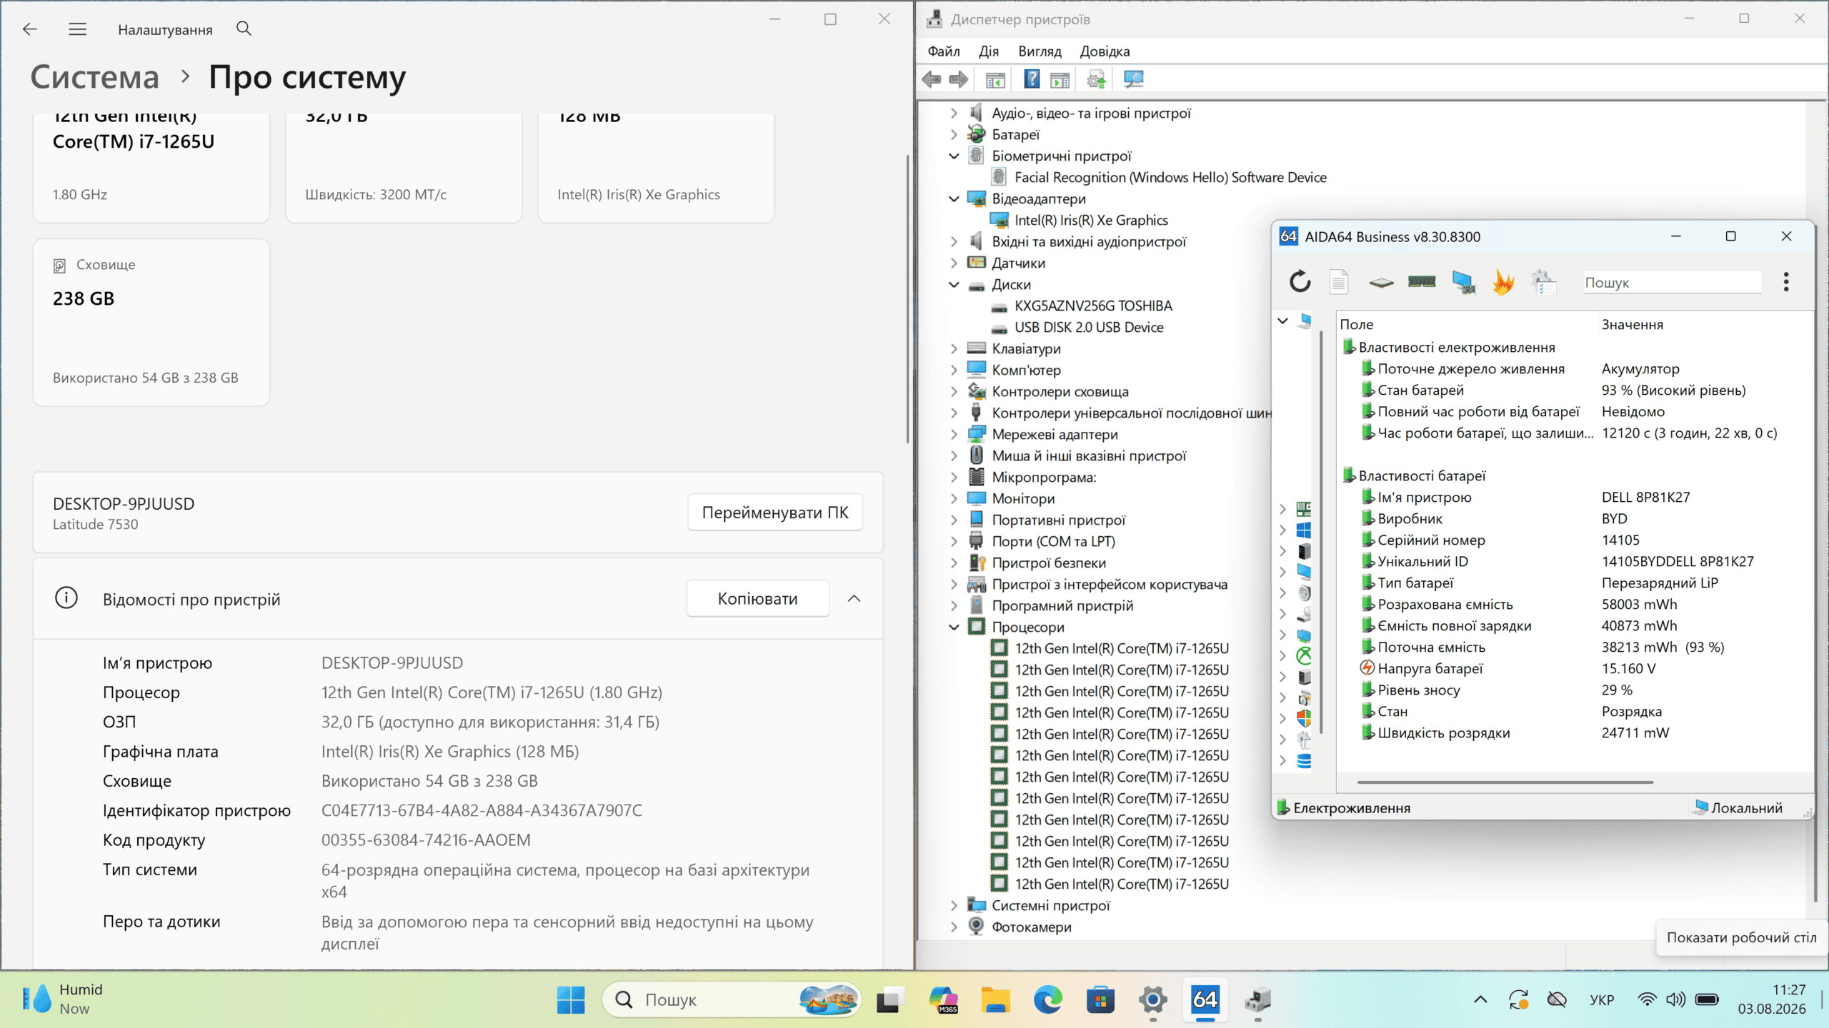
Task: Collapse the Біометричні пристрої node
Action: point(954,156)
